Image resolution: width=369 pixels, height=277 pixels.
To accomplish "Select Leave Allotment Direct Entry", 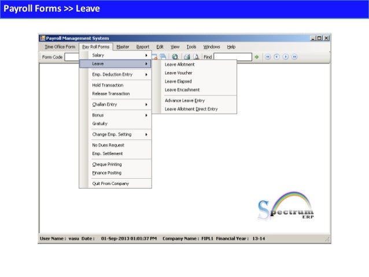I will 198,109.
